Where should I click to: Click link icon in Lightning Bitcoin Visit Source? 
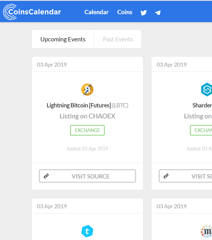(46, 176)
